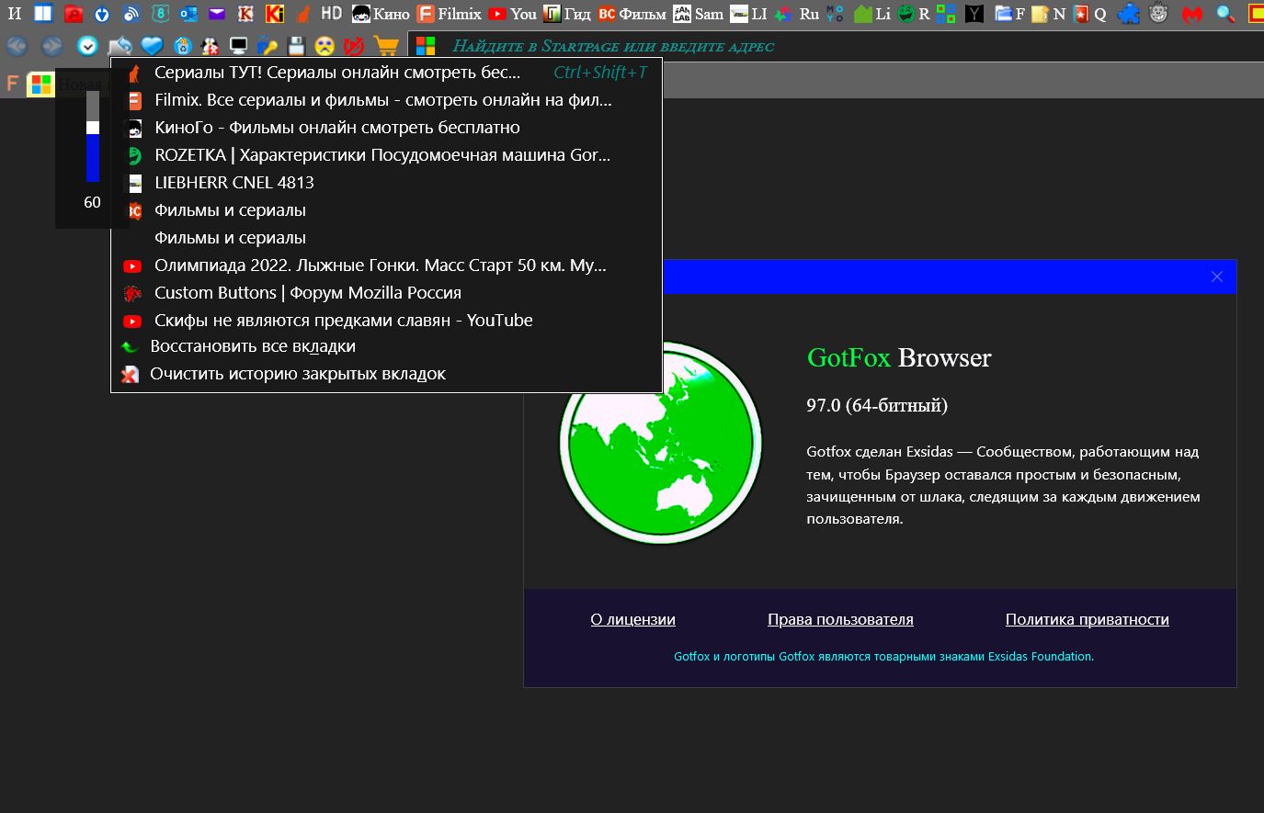Click the sad yellow smiley icon

coord(324,46)
